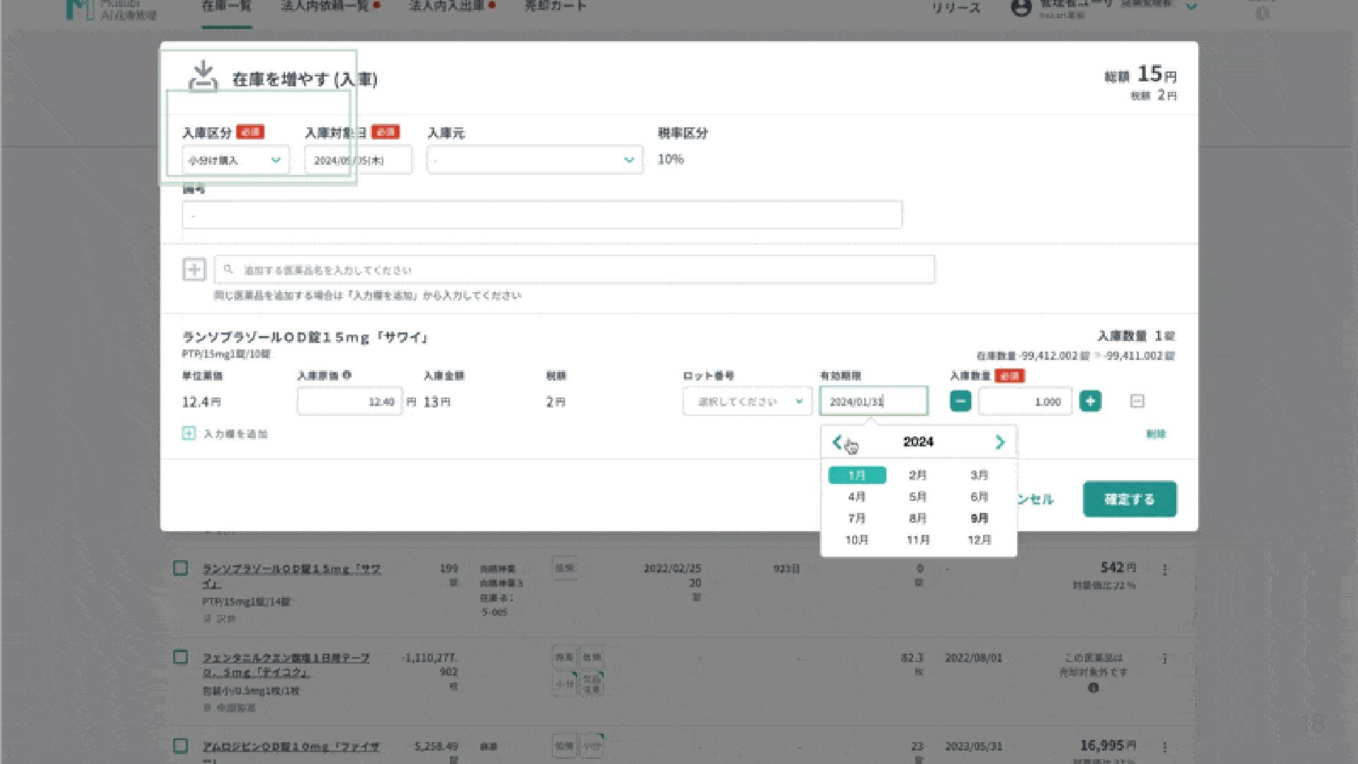This screenshot has width=1358, height=764.
Task: Open more menu for 542円 row
Action: (1164, 569)
